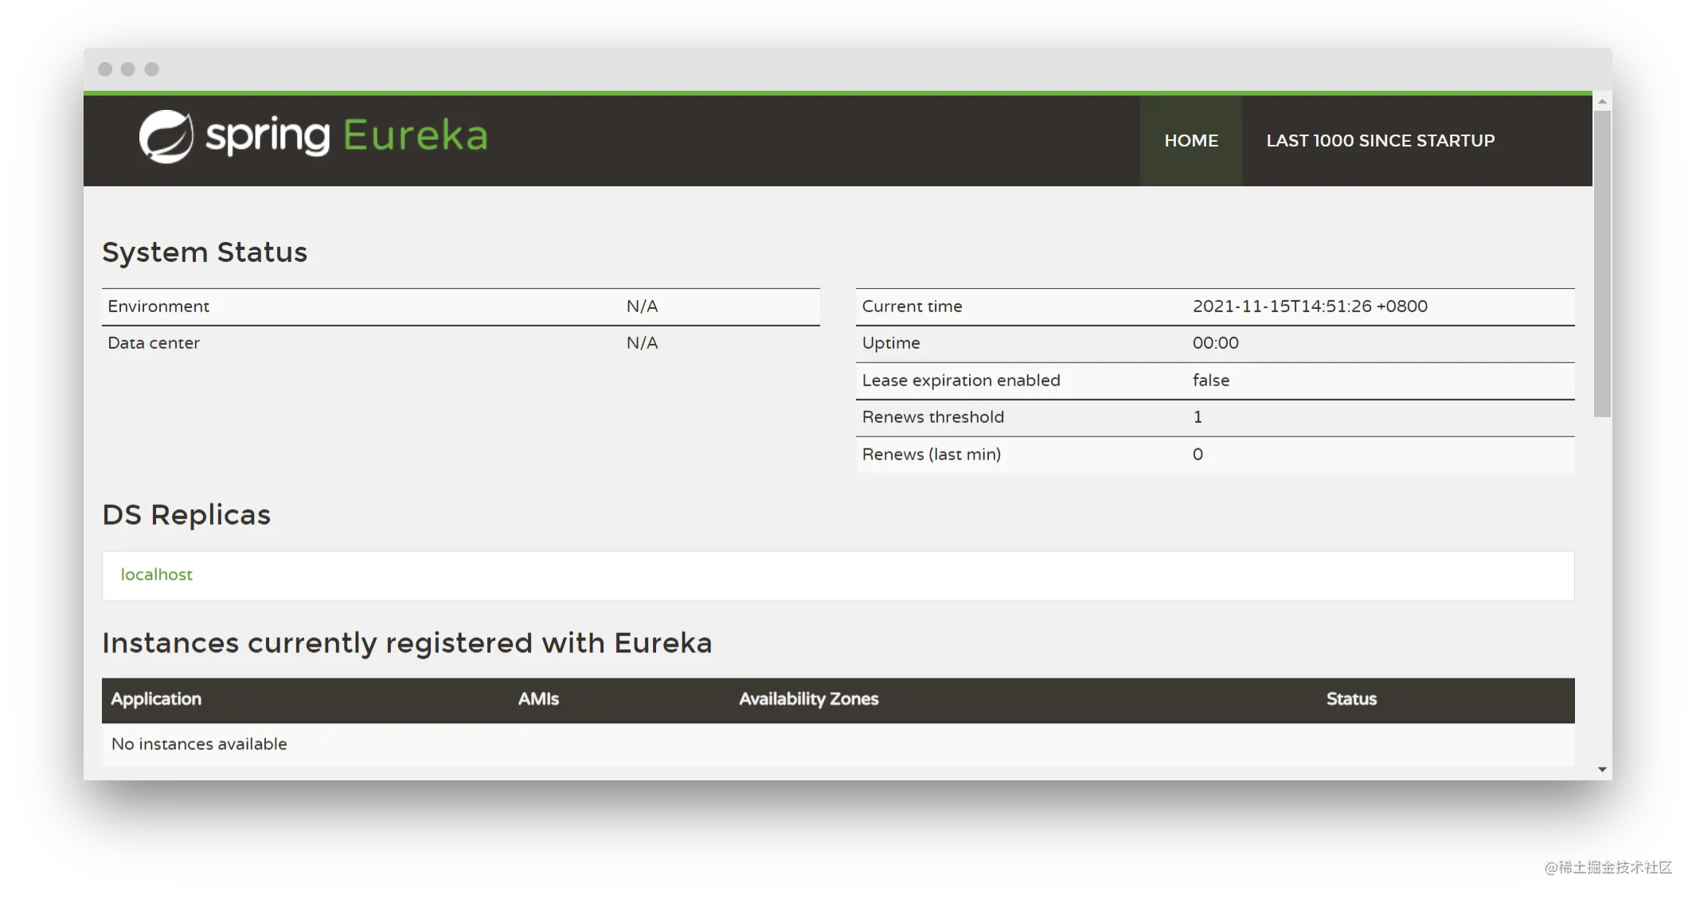This screenshot has height=899, width=1696.
Task: Select the Availability Zones column header
Action: click(x=809, y=699)
